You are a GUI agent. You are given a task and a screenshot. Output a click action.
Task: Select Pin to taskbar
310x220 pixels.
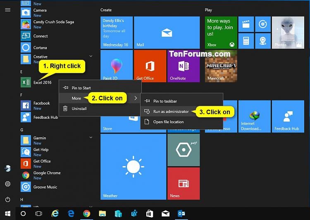point(182,101)
